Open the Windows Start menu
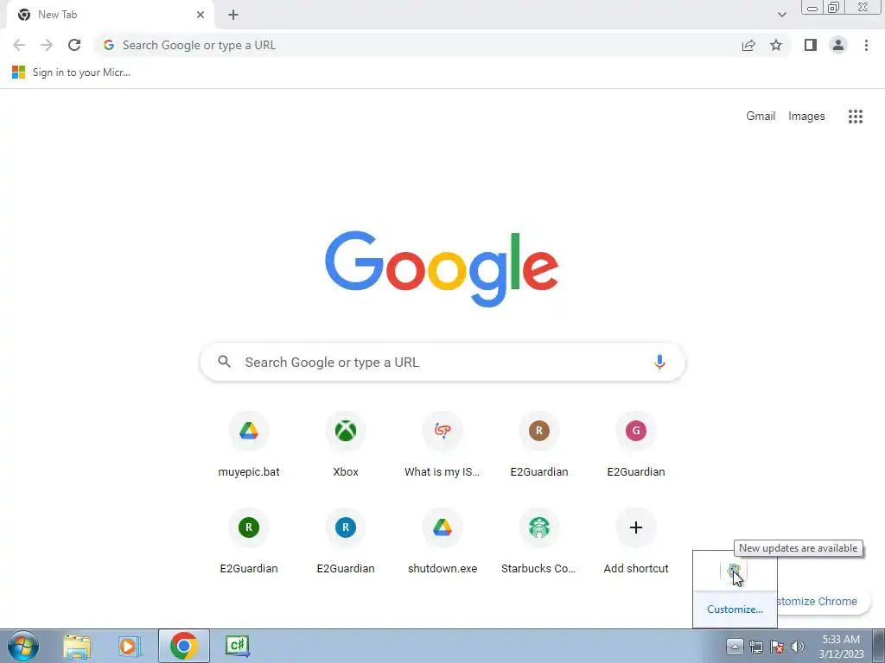Image resolution: width=885 pixels, height=663 pixels. 23,646
